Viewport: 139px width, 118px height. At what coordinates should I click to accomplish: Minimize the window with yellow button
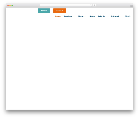point(10,5)
